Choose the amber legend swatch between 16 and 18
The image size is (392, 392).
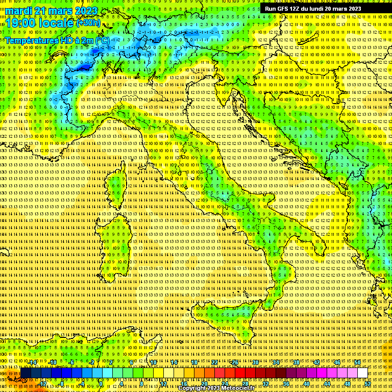[x=189, y=373]
